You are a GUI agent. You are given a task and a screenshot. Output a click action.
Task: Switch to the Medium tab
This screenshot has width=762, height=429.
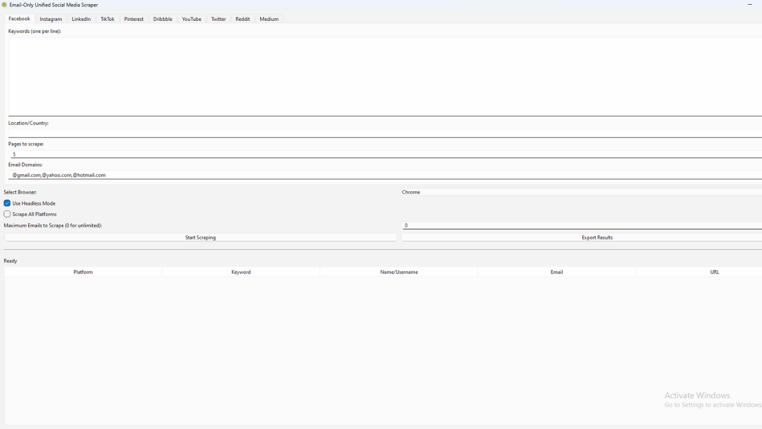click(269, 18)
